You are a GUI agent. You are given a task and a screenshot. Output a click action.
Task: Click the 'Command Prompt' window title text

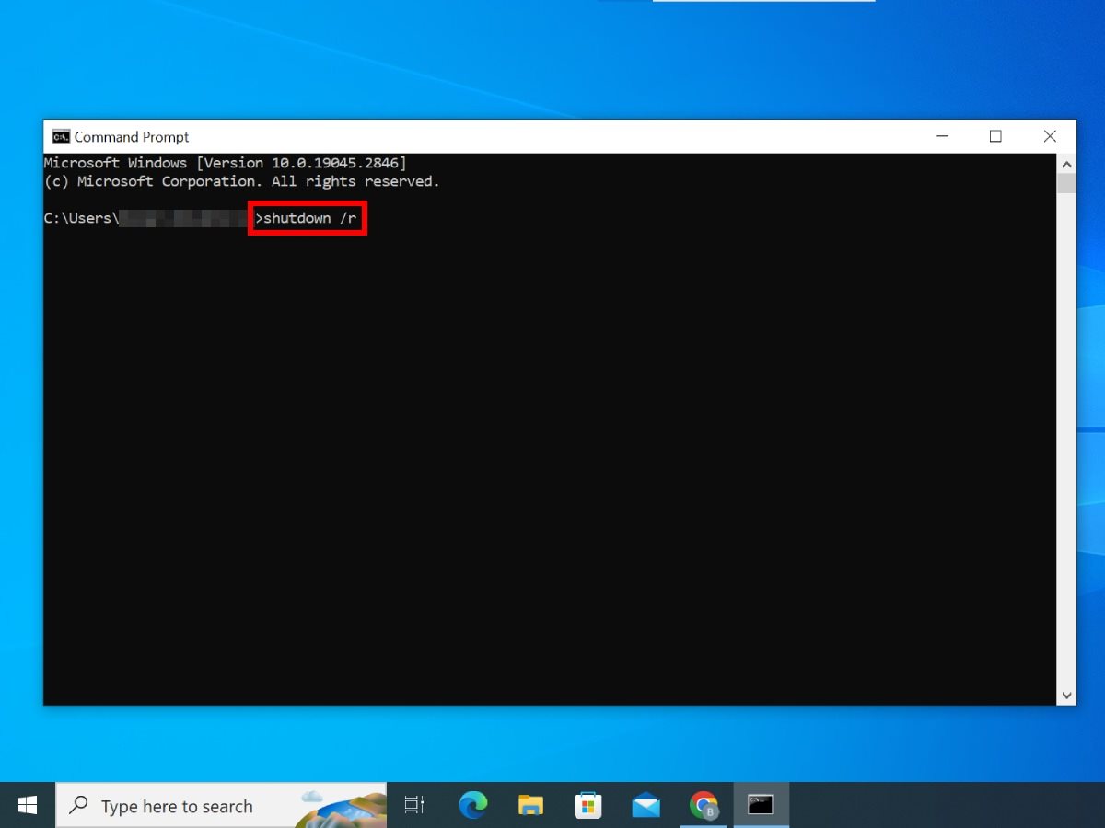(x=132, y=137)
